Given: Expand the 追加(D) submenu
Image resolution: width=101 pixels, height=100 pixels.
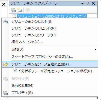Looking at the screenshot, I should [50, 49].
